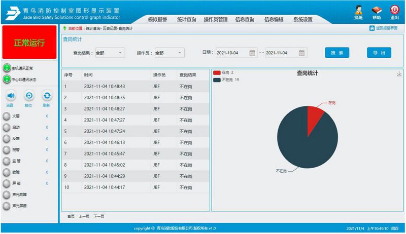Go to next page with 下一页

[98, 216]
